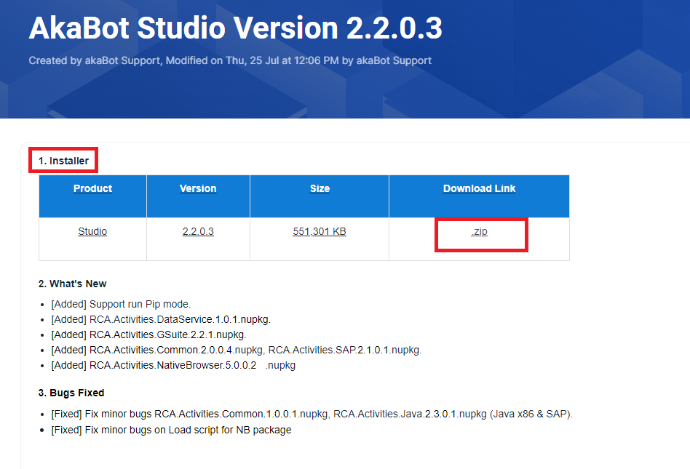Select the Product column header
This screenshot has height=469, width=690.
pyautogui.click(x=93, y=188)
